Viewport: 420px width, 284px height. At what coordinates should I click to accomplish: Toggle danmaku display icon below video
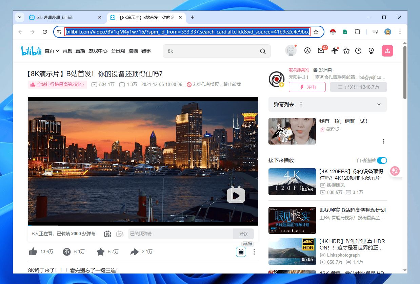[x=107, y=234]
